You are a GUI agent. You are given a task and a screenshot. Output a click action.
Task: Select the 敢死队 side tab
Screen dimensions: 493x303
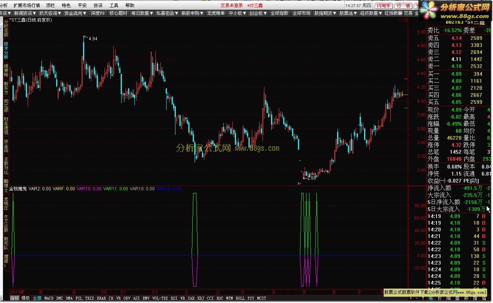(6, 244)
